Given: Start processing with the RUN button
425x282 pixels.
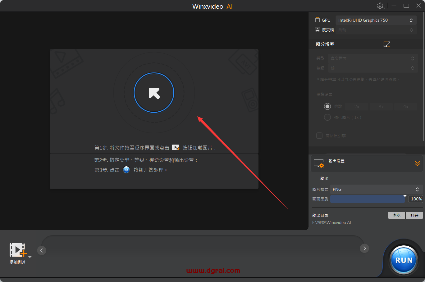Looking at the screenshot, I should coord(404,260).
